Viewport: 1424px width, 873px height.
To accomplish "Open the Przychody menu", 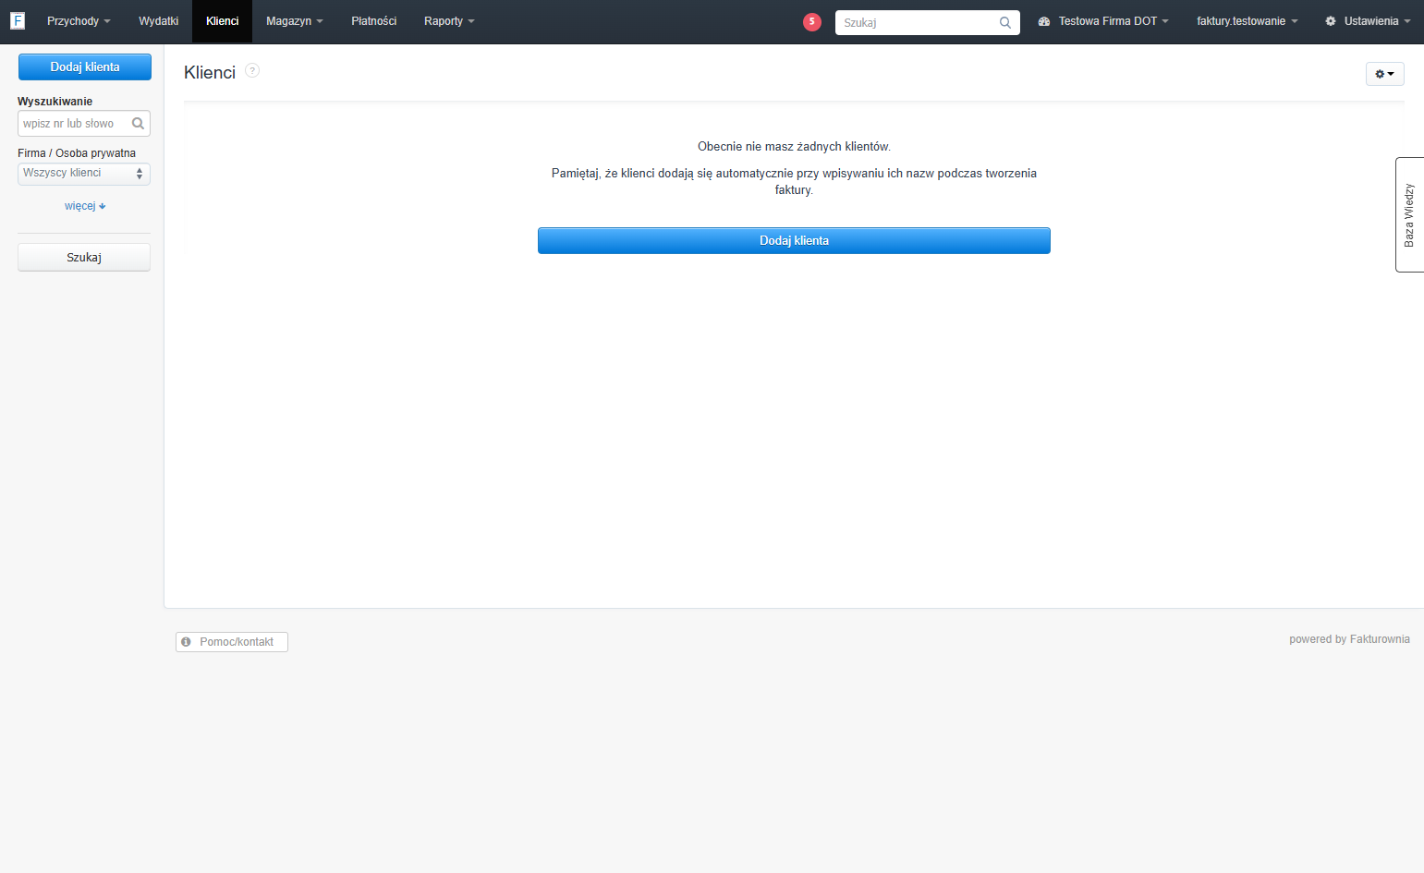I will (79, 21).
